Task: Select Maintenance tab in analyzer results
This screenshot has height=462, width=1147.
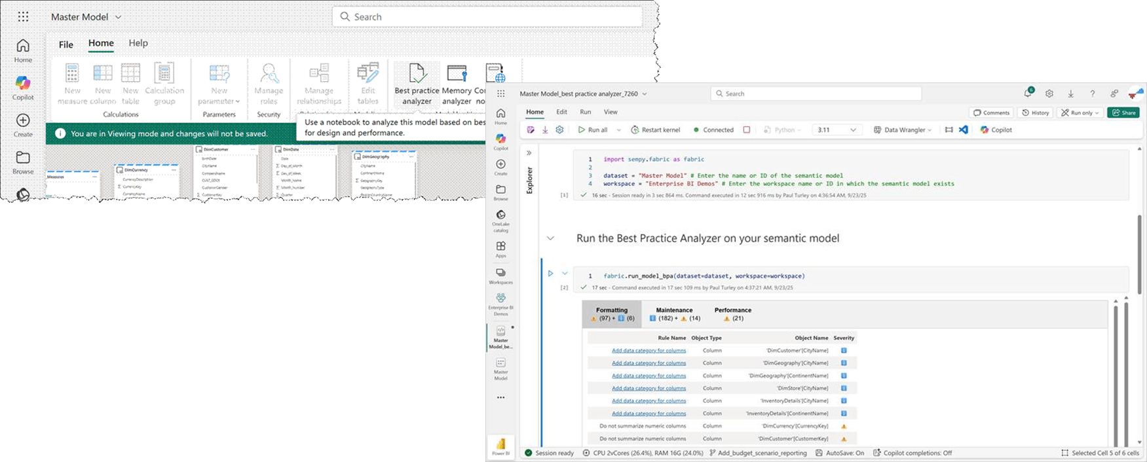Action: pyautogui.click(x=674, y=314)
